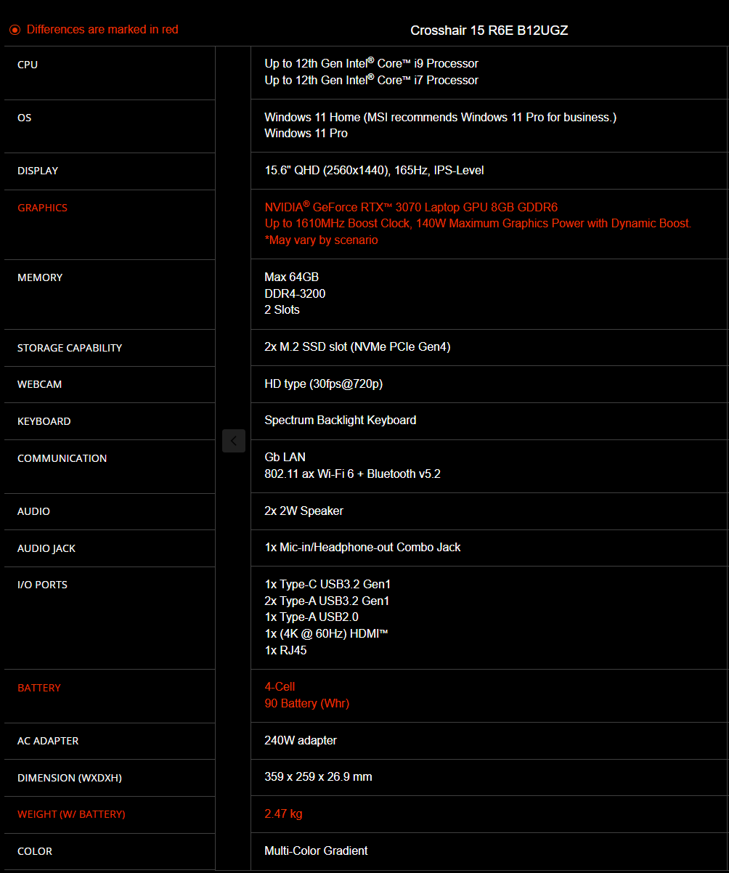Toggle the 'Differences are marked in red' indicator
Image resolution: width=729 pixels, height=873 pixels.
click(x=94, y=30)
